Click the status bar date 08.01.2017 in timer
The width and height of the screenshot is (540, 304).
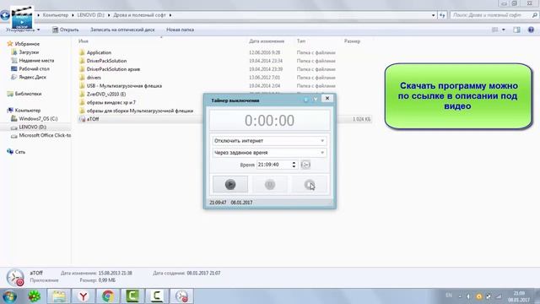tap(241, 203)
